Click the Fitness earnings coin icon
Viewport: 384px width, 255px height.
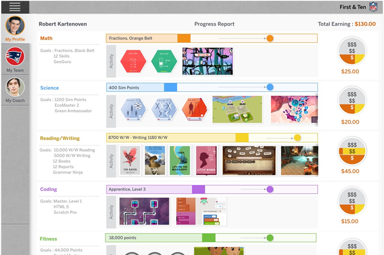click(352, 247)
